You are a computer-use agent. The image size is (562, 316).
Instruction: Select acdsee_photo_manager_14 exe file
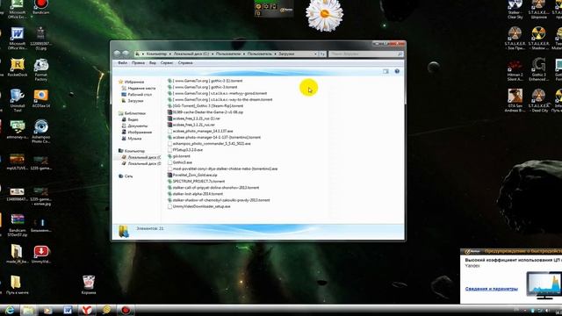[x=200, y=131]
